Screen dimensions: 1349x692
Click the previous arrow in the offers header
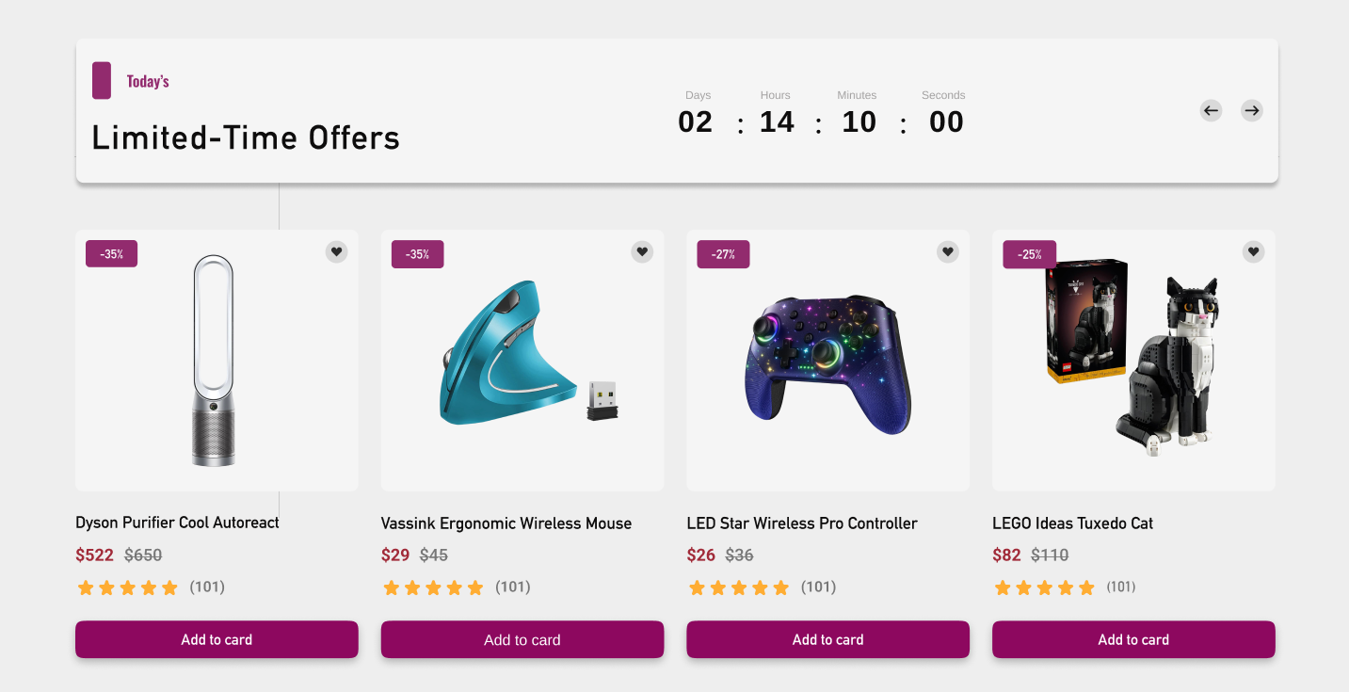click(1211, 111)
